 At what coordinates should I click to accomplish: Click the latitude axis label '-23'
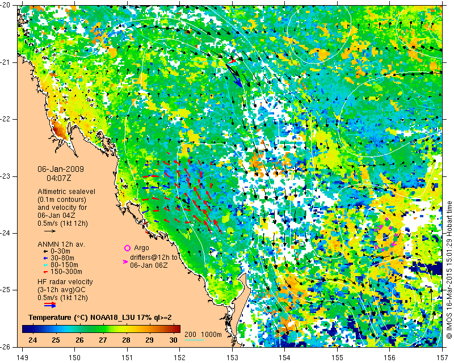6,176
